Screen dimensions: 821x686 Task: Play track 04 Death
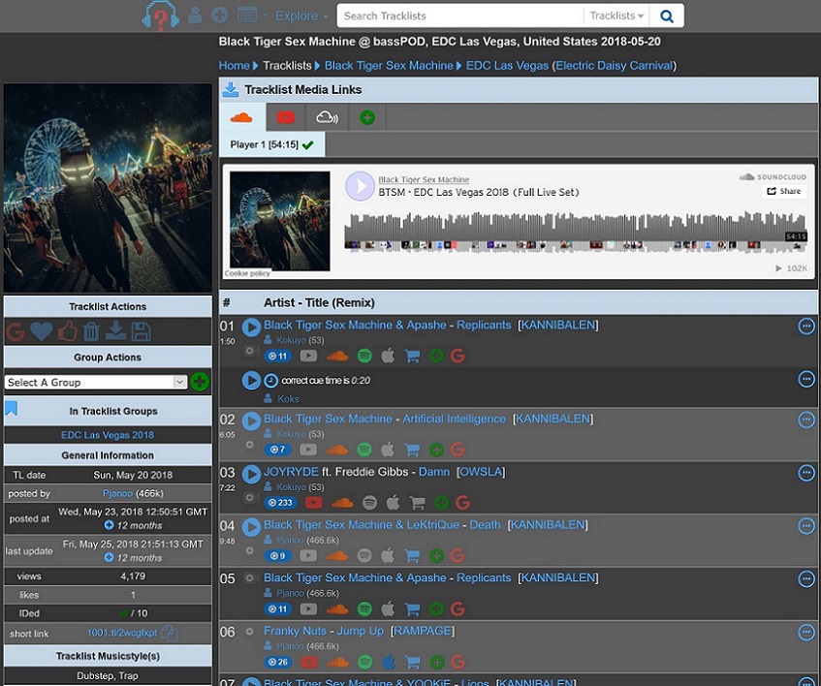251,527
